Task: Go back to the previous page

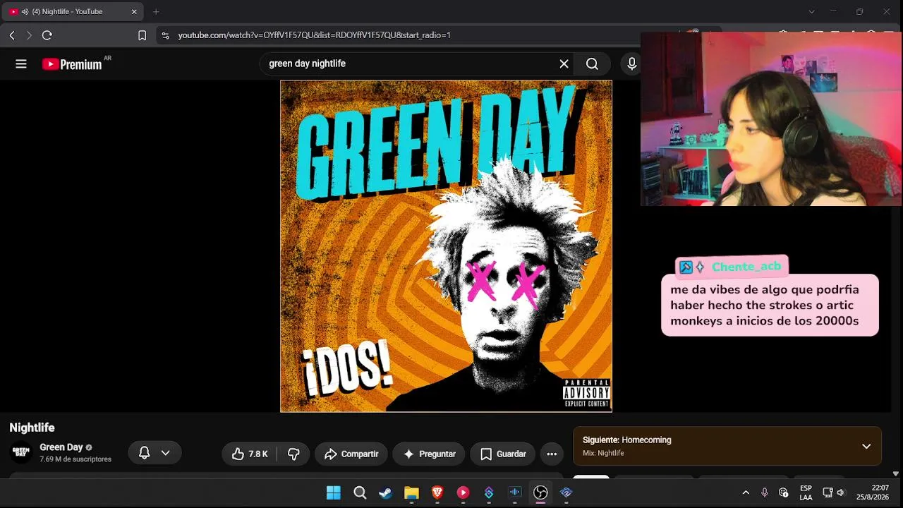Action: coord(12,35)
